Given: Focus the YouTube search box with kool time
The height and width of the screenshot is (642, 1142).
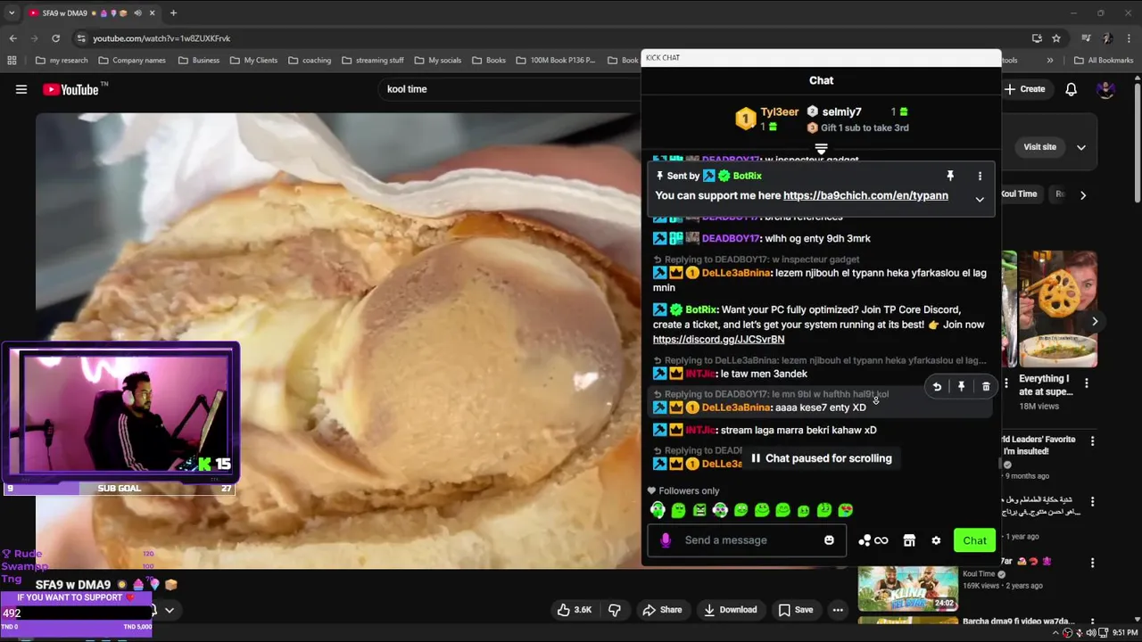Looking at the screenshot, I should click(509, 89).
